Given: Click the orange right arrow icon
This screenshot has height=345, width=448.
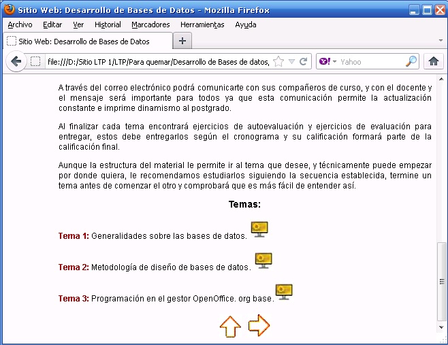Looking at the screenshot, I should [259, 325].
